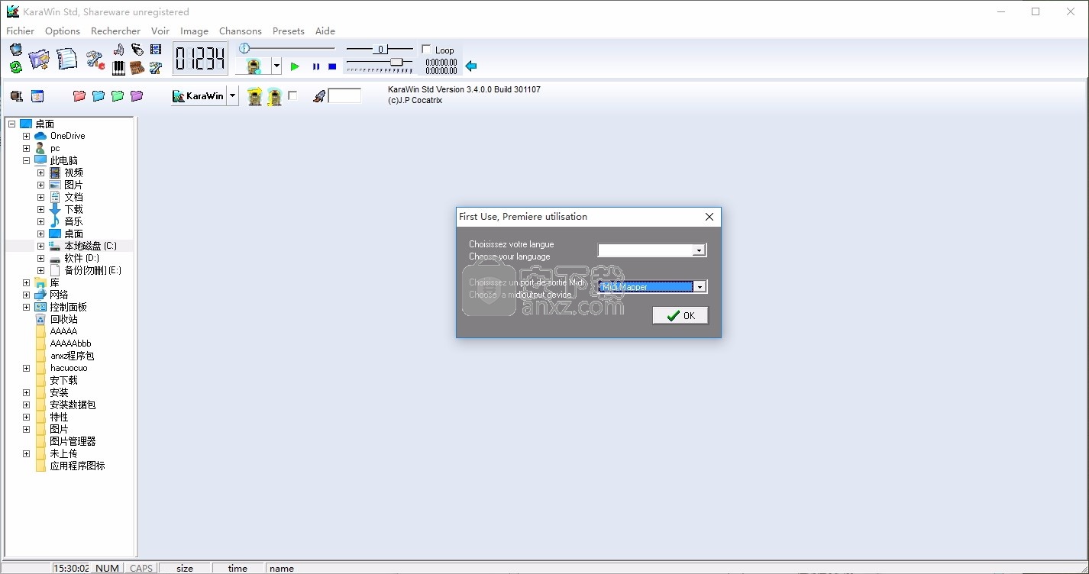Open the Image menu
1089x574 pixels.
point(194,31)
